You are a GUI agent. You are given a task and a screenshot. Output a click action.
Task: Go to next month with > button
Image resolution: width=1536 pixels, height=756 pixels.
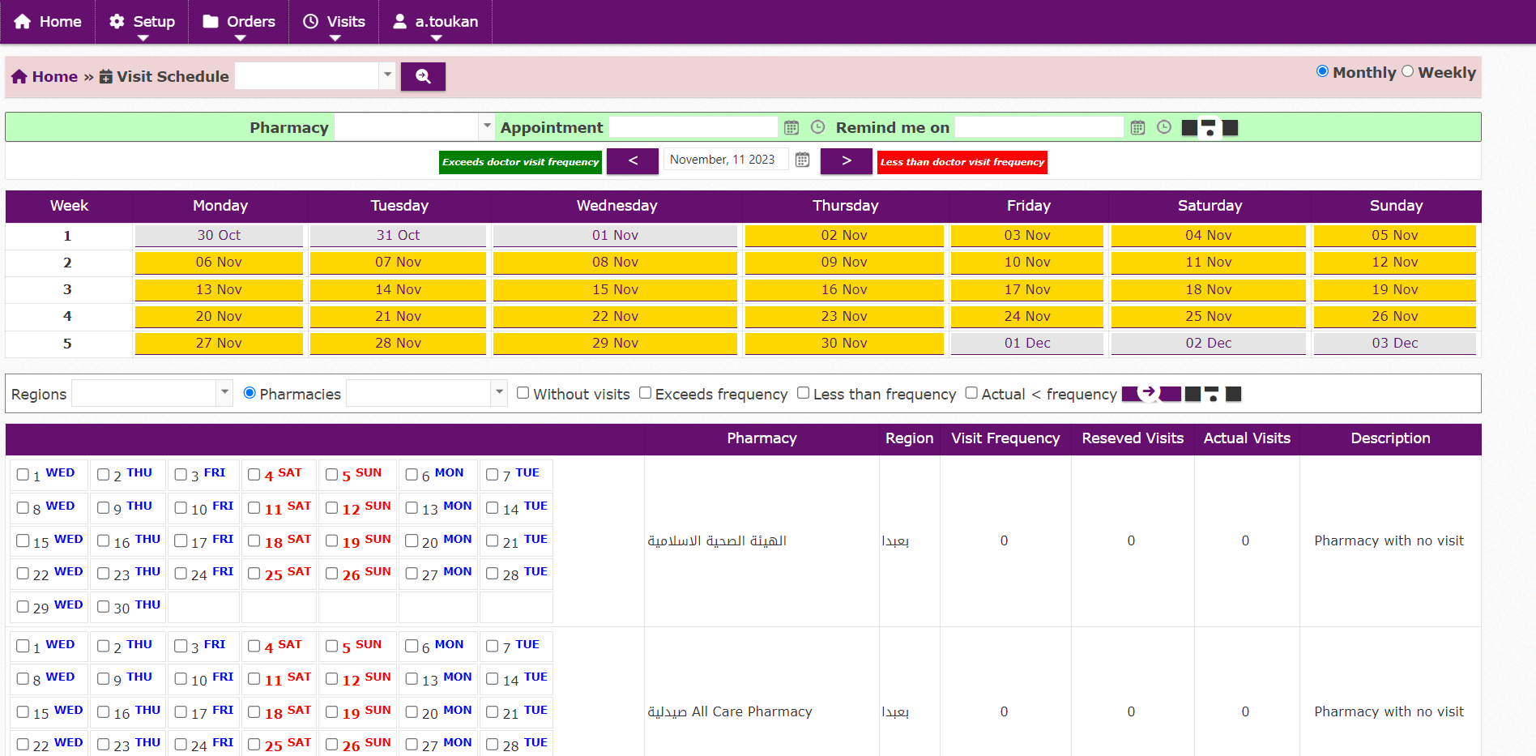[x=846, y=160]
